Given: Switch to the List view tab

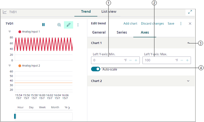Looking at the screenshot, I should (109, 12).
